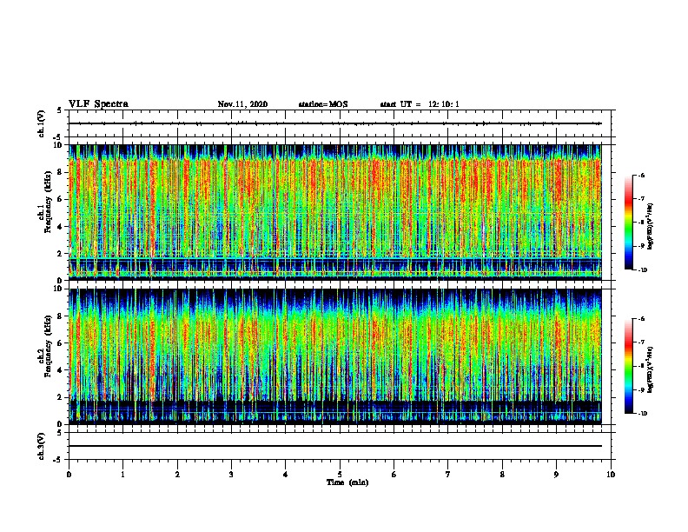
Task: Click the "8" tick on the time axis
Action: pos(502,475)
